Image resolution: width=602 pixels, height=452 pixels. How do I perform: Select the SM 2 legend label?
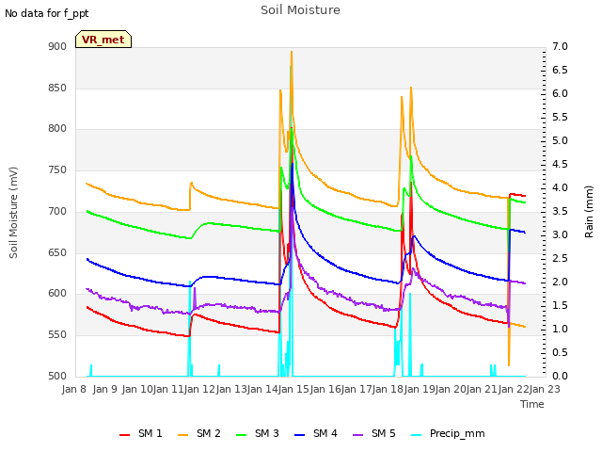[209, 433]
